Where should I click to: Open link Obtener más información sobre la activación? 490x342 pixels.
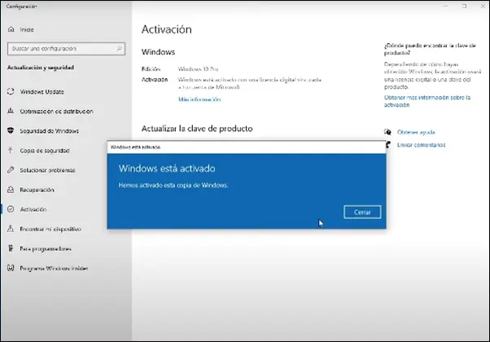click(x=427, y=101)
